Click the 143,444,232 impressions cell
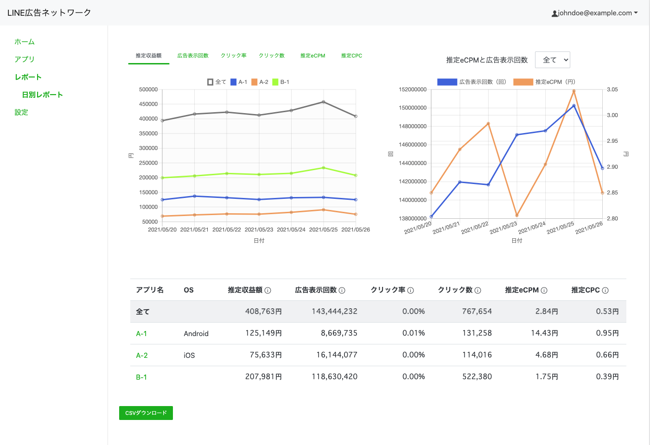Viewport: 650px width, 445px height. [x=335, y=311]
